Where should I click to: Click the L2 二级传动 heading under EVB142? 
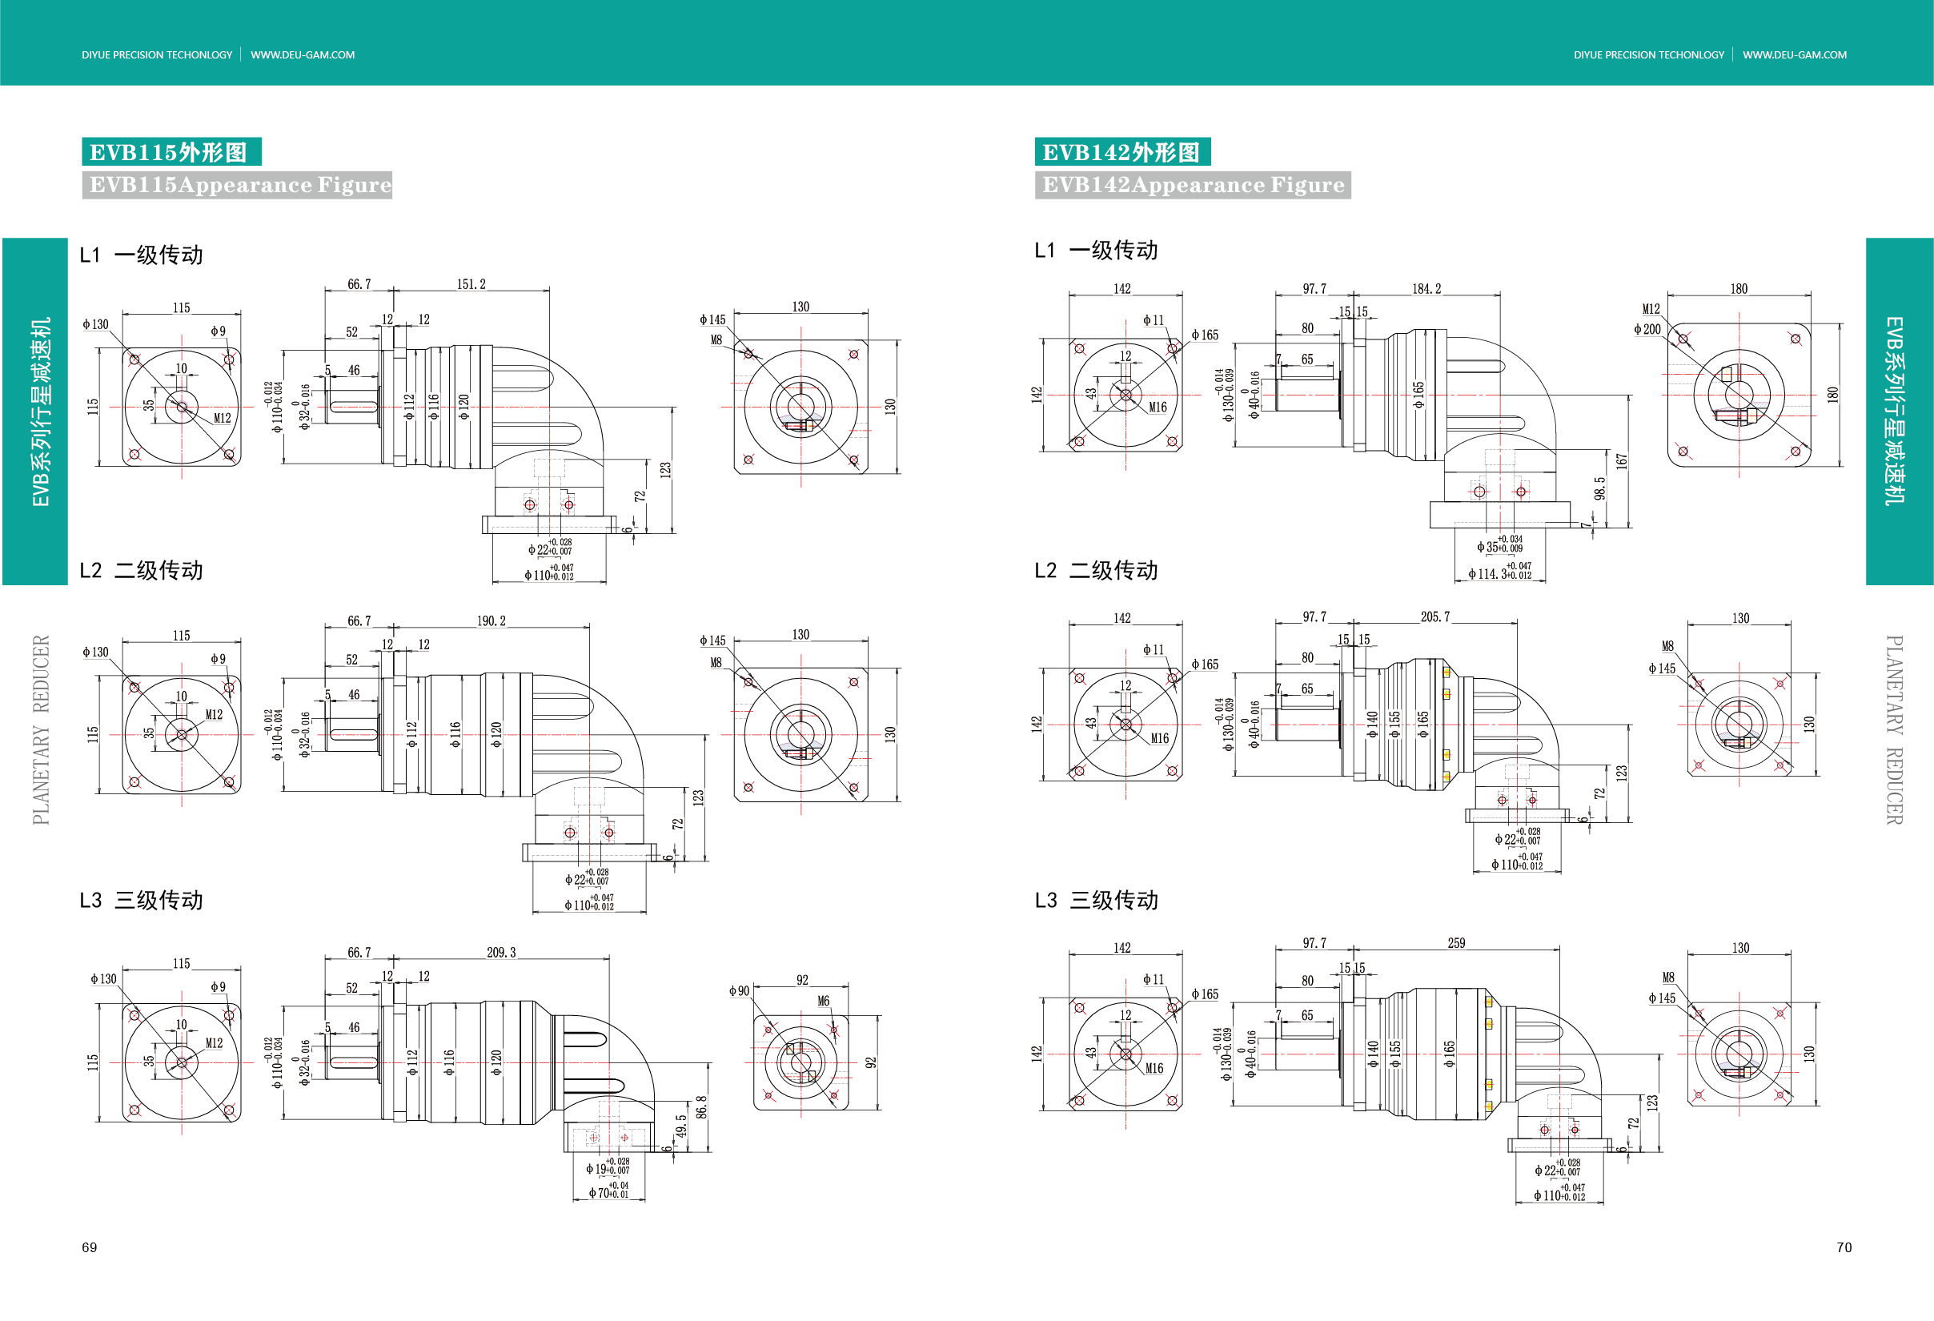click(1096, 570)
